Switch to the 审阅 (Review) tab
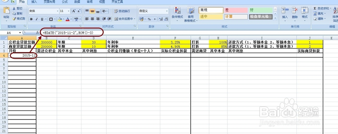Image resolution: width=338 pixels, height=134 pixels. [x=90, y=2]
